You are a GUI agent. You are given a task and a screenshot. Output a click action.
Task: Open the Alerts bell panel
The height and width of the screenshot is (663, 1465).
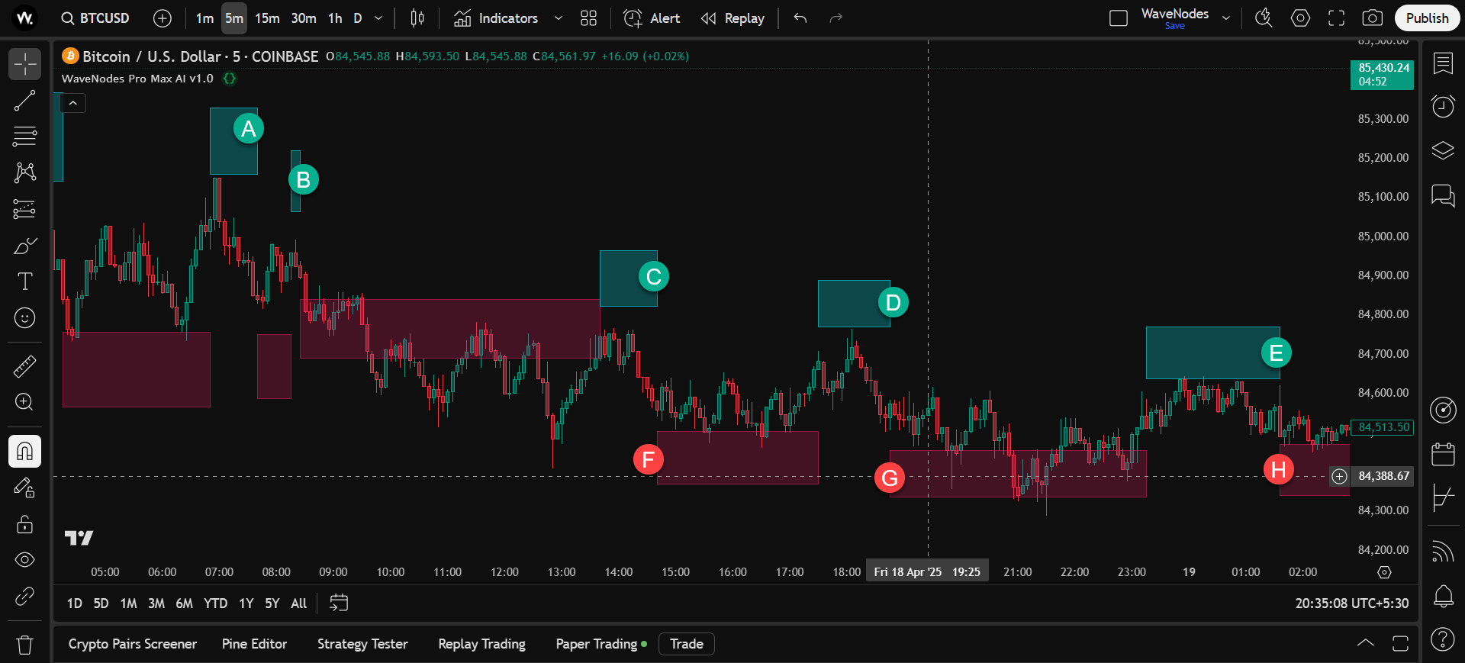coord(1442,596)
